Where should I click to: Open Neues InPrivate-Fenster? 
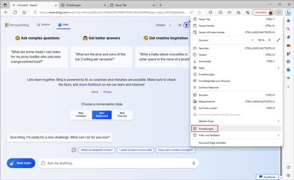pos(237,32)
